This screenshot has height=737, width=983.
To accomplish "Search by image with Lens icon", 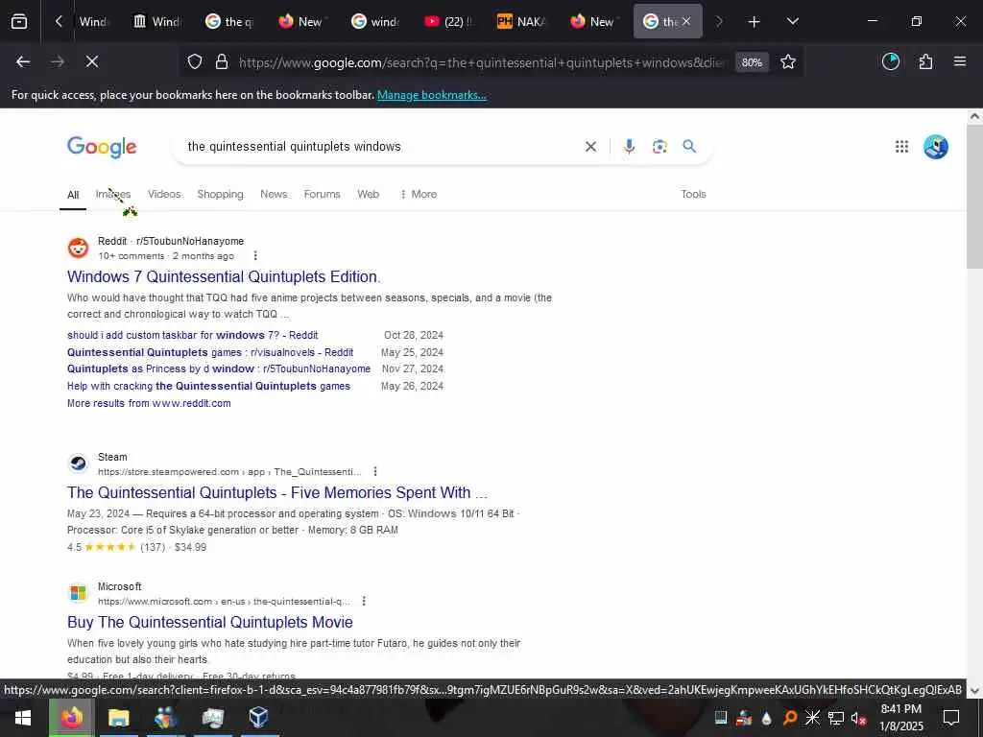I will coord(659,147).
